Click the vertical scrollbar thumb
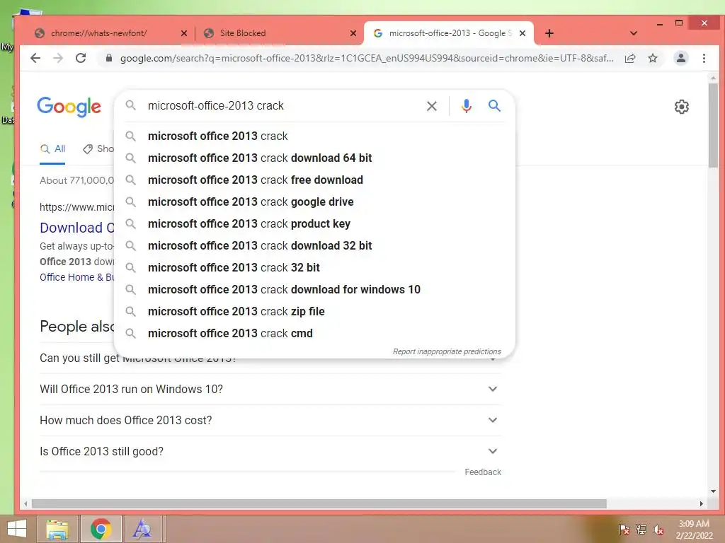The width and height of the screenshot is (725, 543). (x=713, y=124)
